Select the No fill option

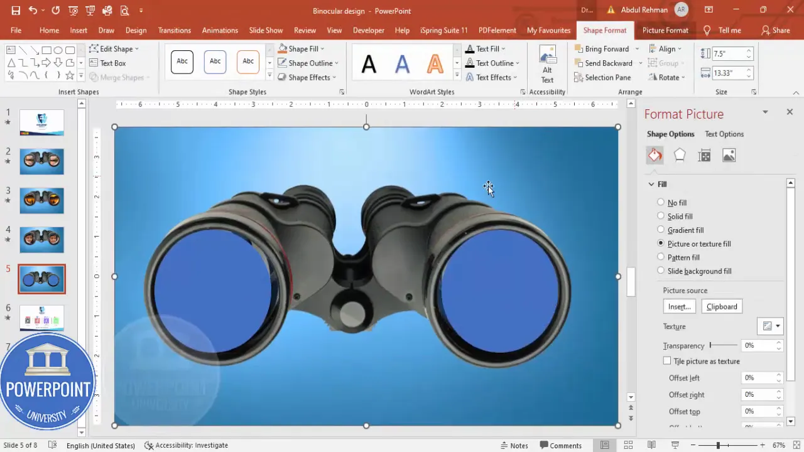coord(672,203)
